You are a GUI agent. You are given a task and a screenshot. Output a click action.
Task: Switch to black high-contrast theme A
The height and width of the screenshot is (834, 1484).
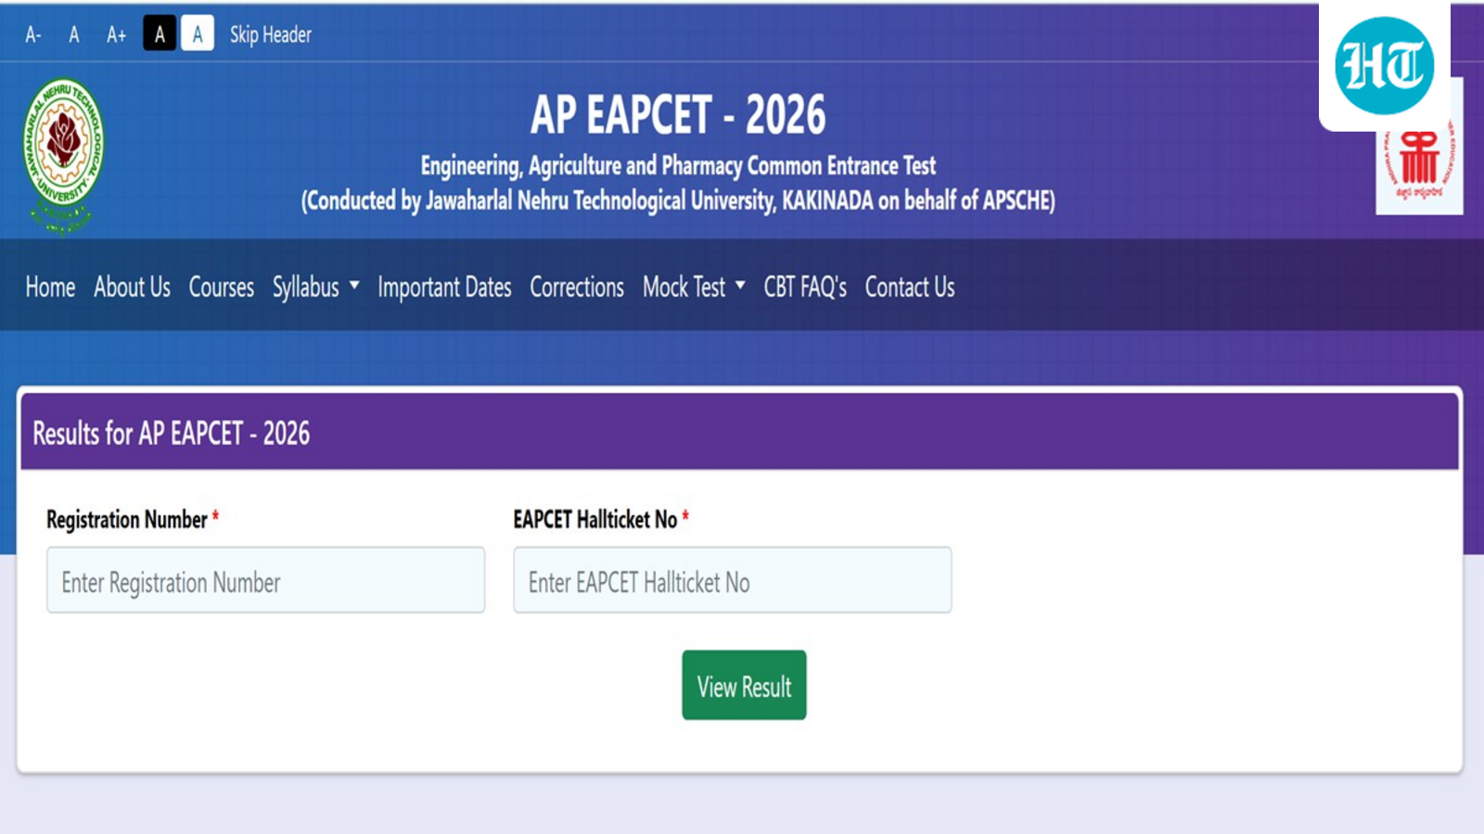(x=160, y=34)
